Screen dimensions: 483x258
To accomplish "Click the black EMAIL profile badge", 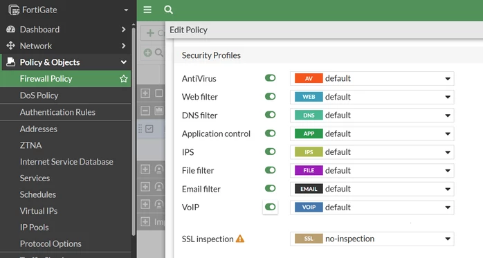I will [x=309, y=189].
